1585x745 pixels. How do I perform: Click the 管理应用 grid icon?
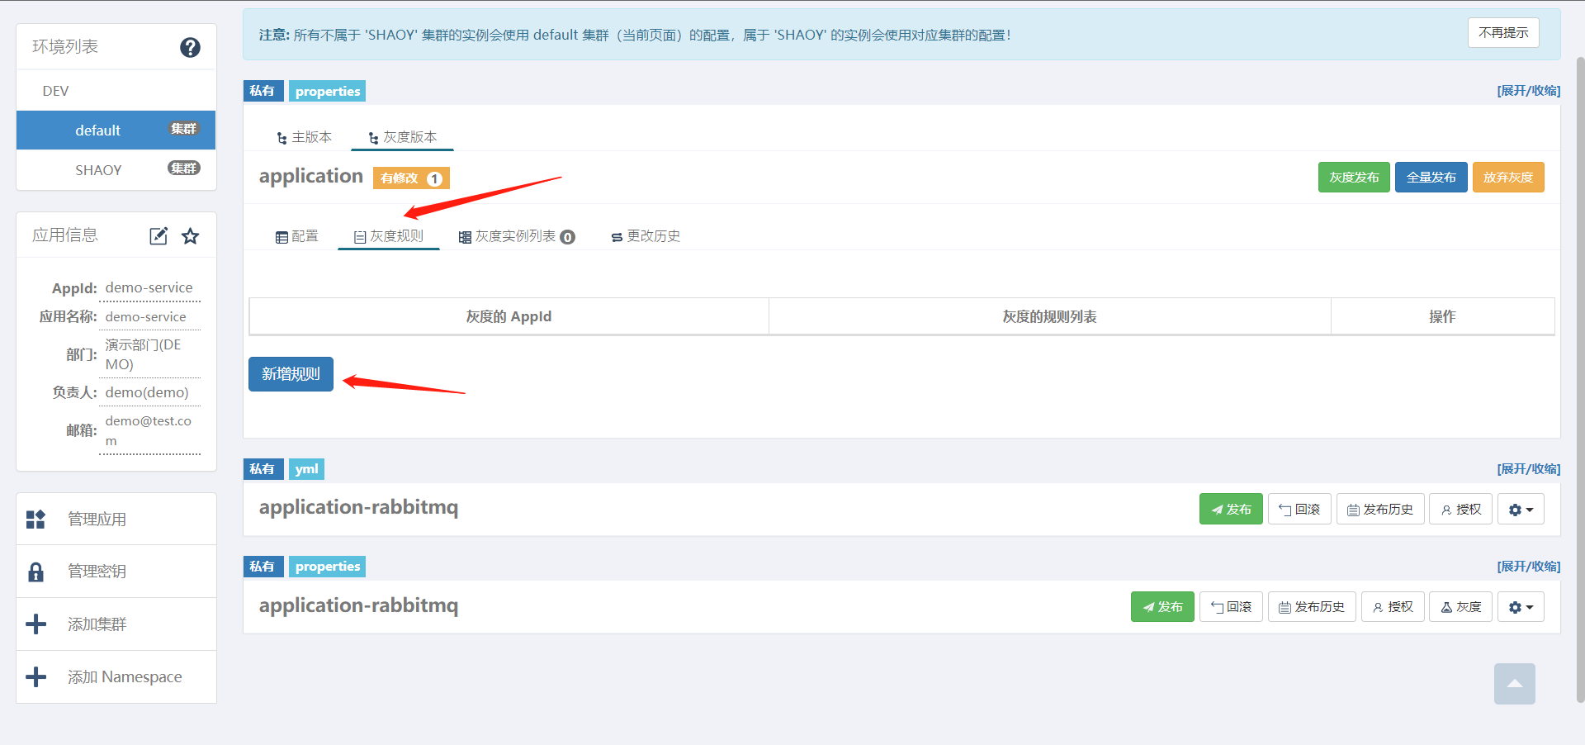click(35, 520)
